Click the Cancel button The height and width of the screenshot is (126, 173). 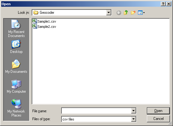(158, 119)
